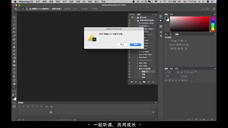Viewport: 228px width, 128px height.
Task: Toggle the checkmark for Blue Neon action
Action: (x=129, y=57)
